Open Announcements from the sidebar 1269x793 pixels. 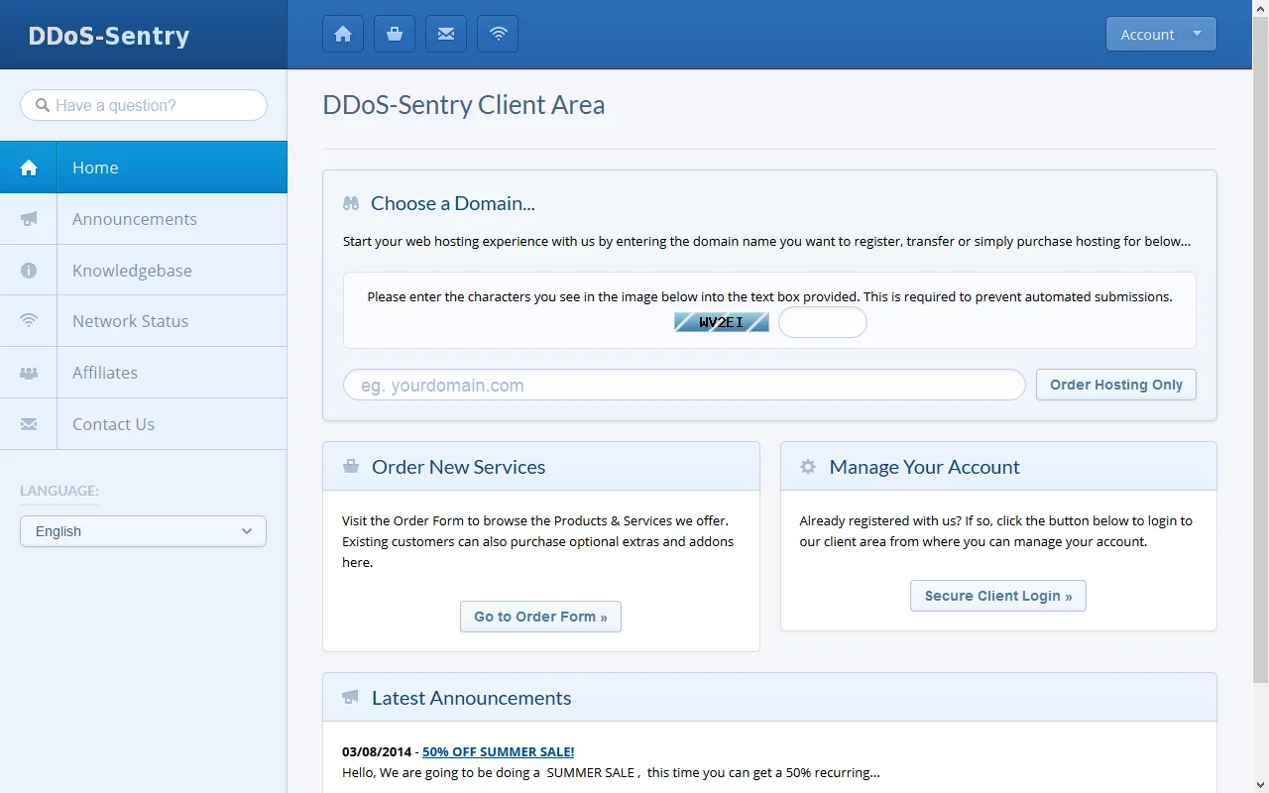144,219
